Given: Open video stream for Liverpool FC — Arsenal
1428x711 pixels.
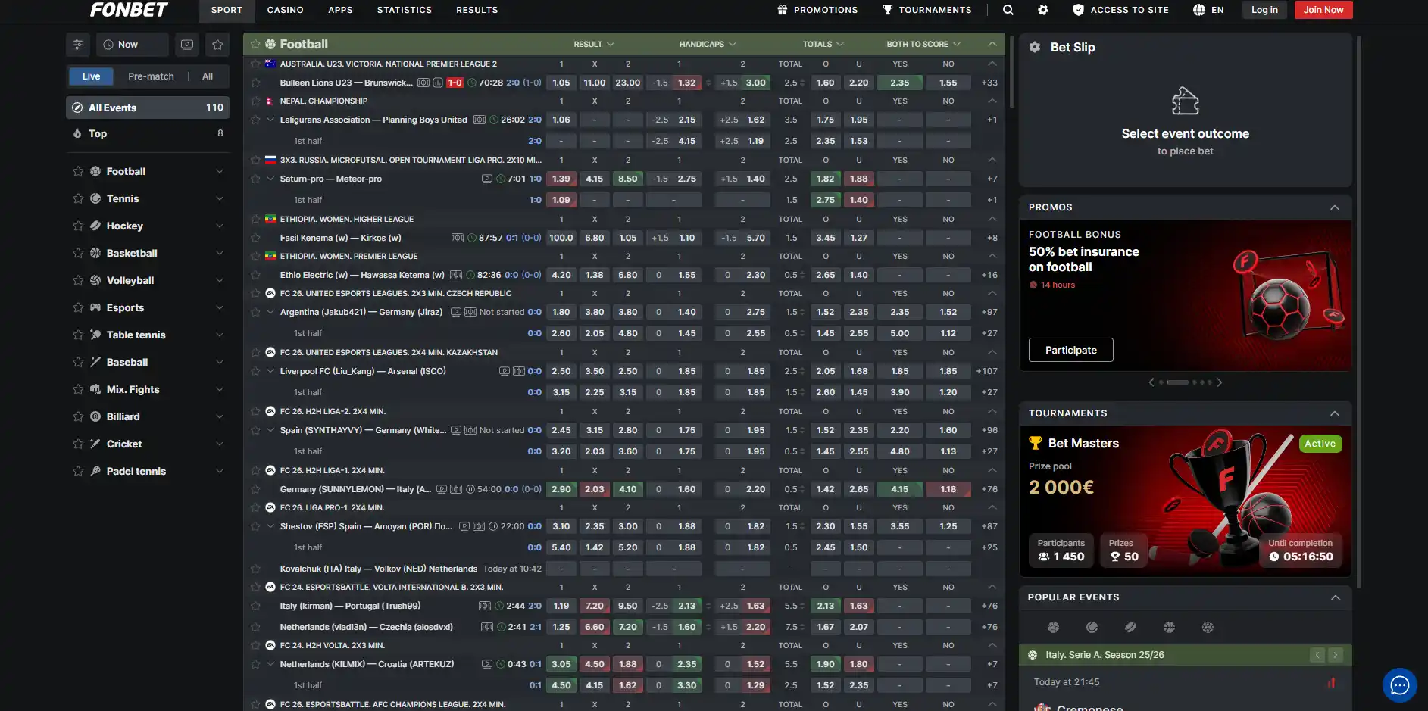Looking at the screenshot, I should click(x=505, y=371).
